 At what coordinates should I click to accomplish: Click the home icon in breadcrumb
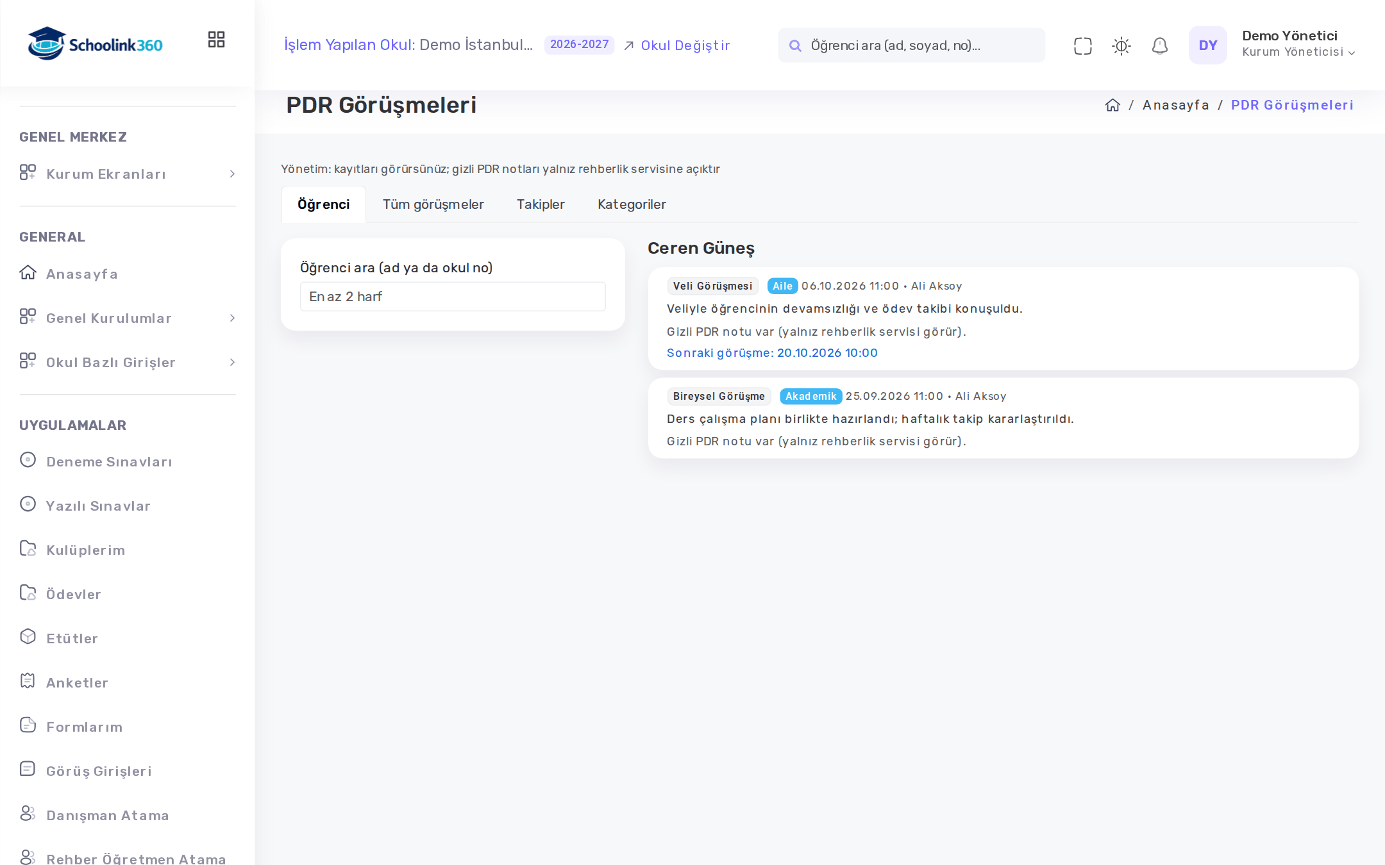point(1112,105)
